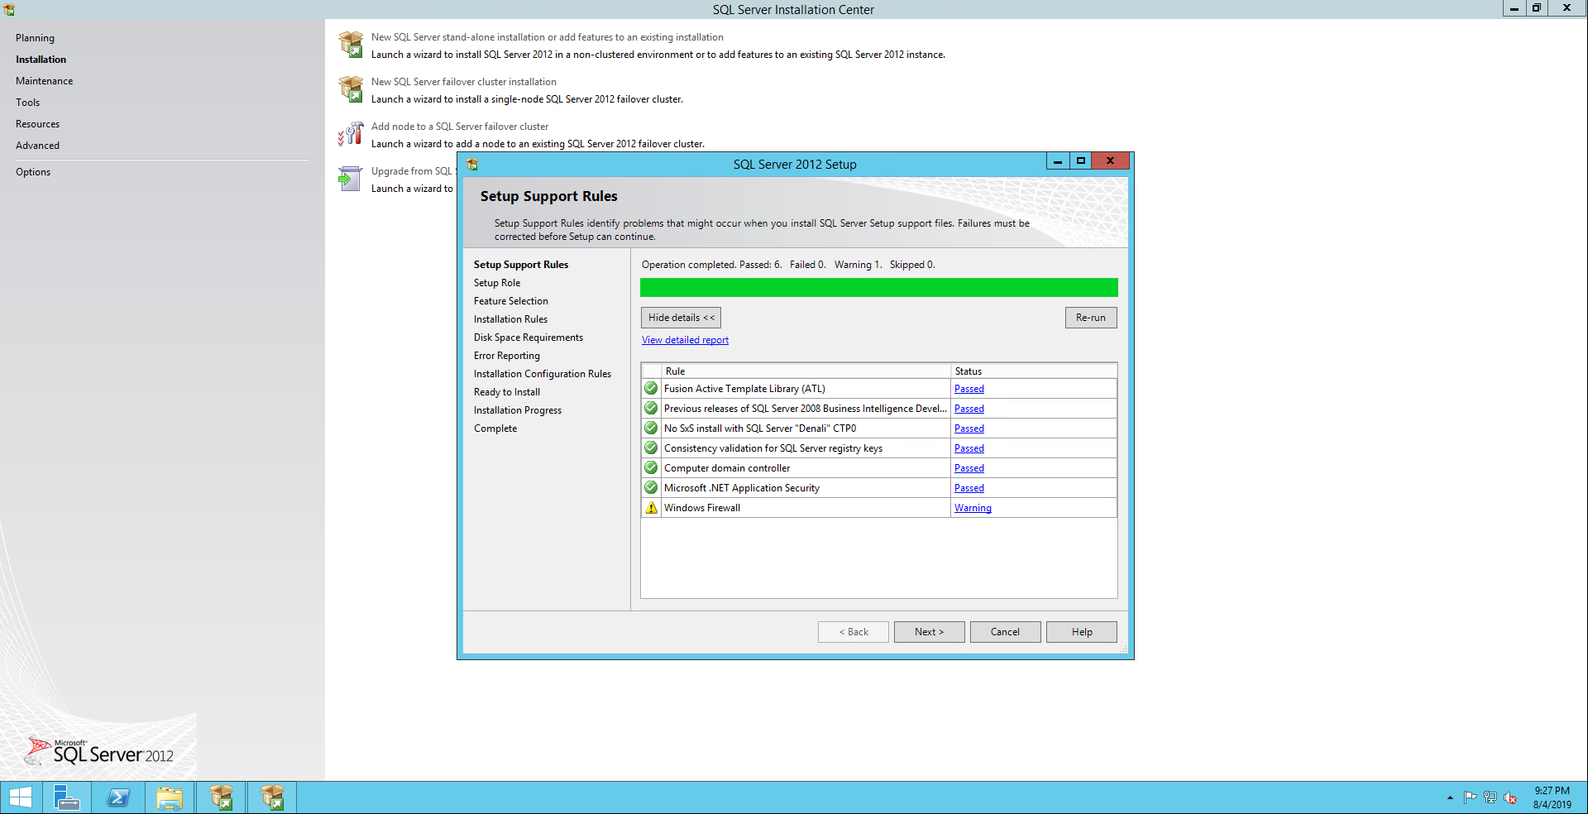Open the Windows Firewall Warning status link
The width and height of the screenshot is (1588, 814).
(x=973, y=508)
